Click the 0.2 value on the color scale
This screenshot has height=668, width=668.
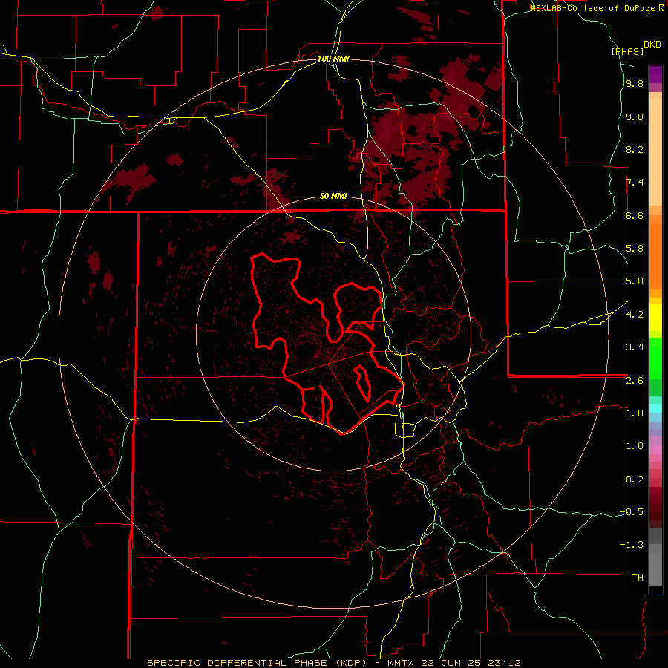pyautogui.click(x=635, y=479)
